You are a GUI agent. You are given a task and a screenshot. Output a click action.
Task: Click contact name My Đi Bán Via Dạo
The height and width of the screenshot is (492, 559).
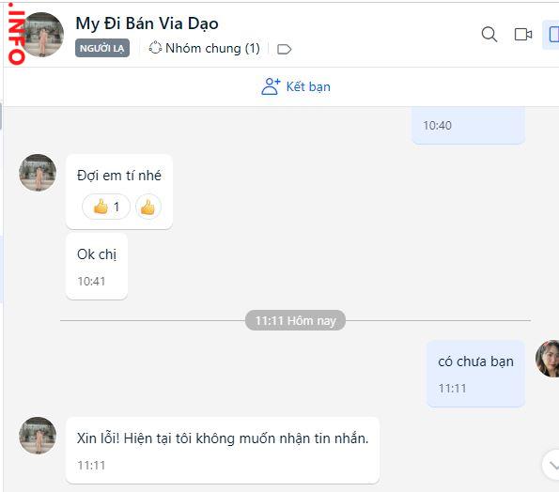(147, 23)
